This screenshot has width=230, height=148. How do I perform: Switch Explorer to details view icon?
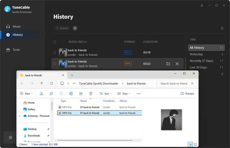coord(190,145)
